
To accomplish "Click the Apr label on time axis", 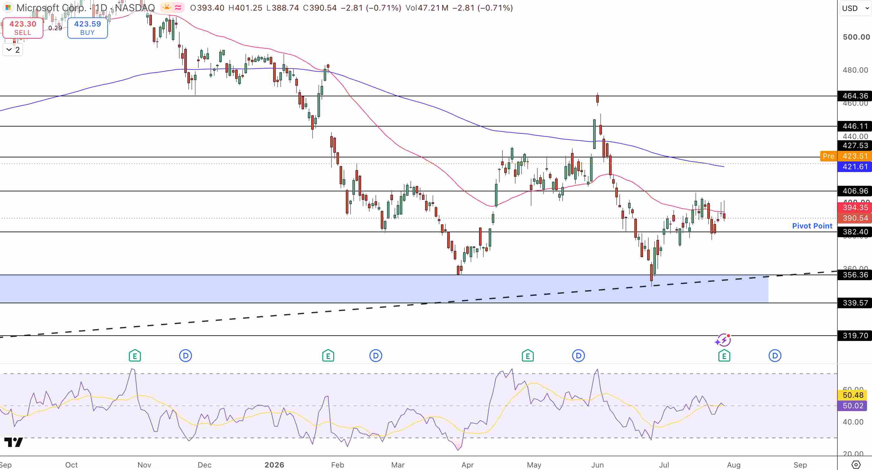I will tap(467, 465).
